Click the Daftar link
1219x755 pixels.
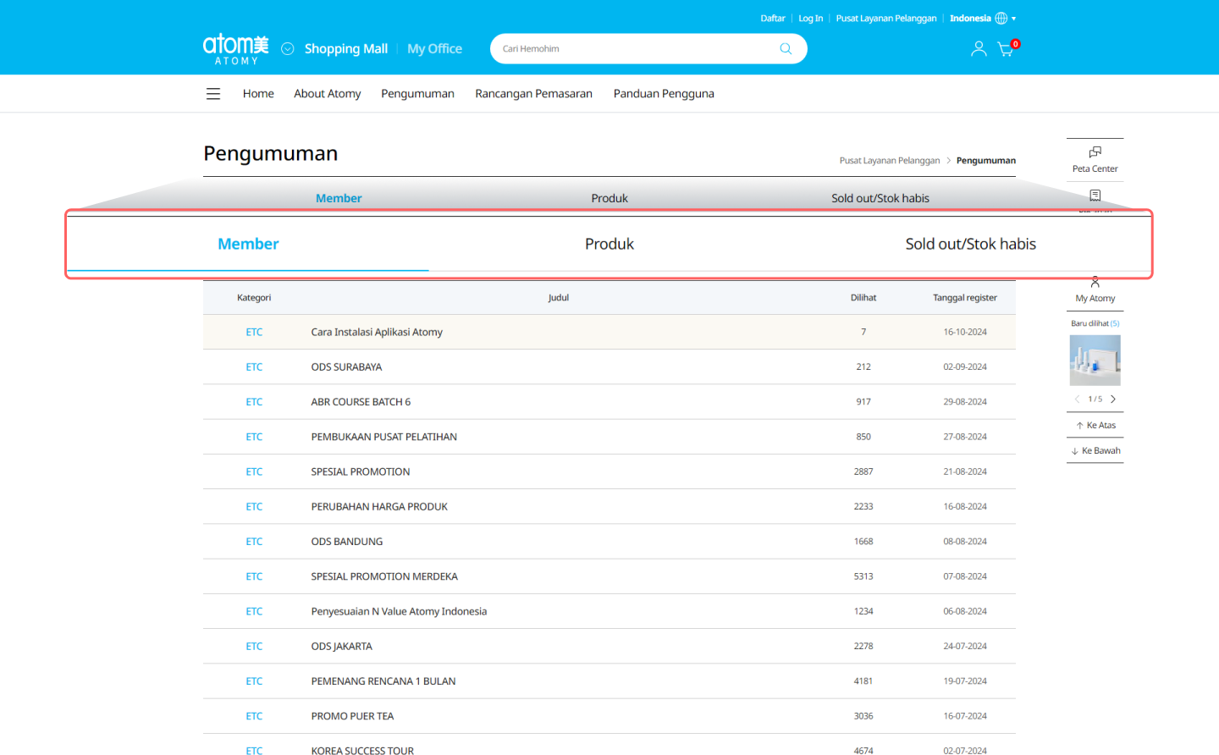coord(772,19)
